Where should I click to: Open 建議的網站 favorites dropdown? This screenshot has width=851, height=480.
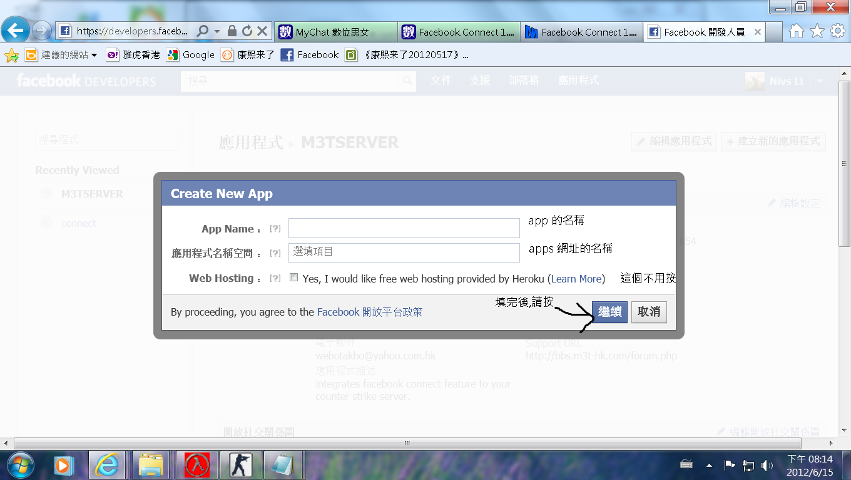pos(61,55)
